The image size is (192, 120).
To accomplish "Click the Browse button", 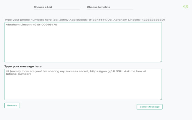I will (12, 105).
